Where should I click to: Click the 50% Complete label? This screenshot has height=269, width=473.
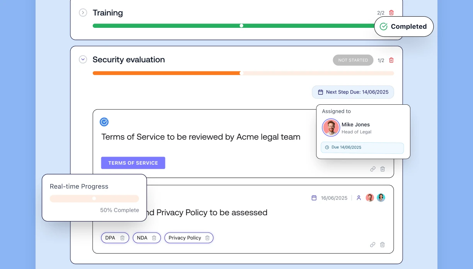120,210
